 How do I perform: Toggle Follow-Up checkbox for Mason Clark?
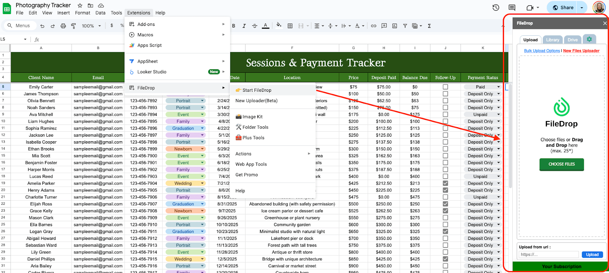pos(445,218)
